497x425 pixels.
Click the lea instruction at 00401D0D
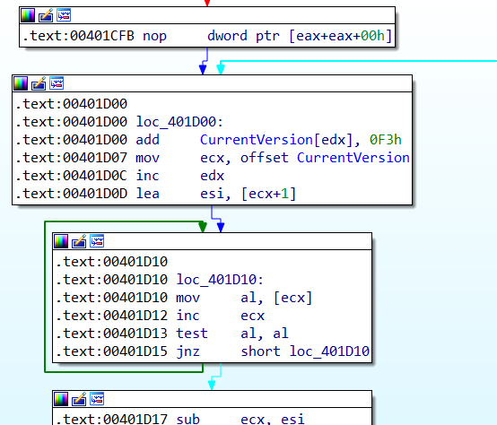148,194
